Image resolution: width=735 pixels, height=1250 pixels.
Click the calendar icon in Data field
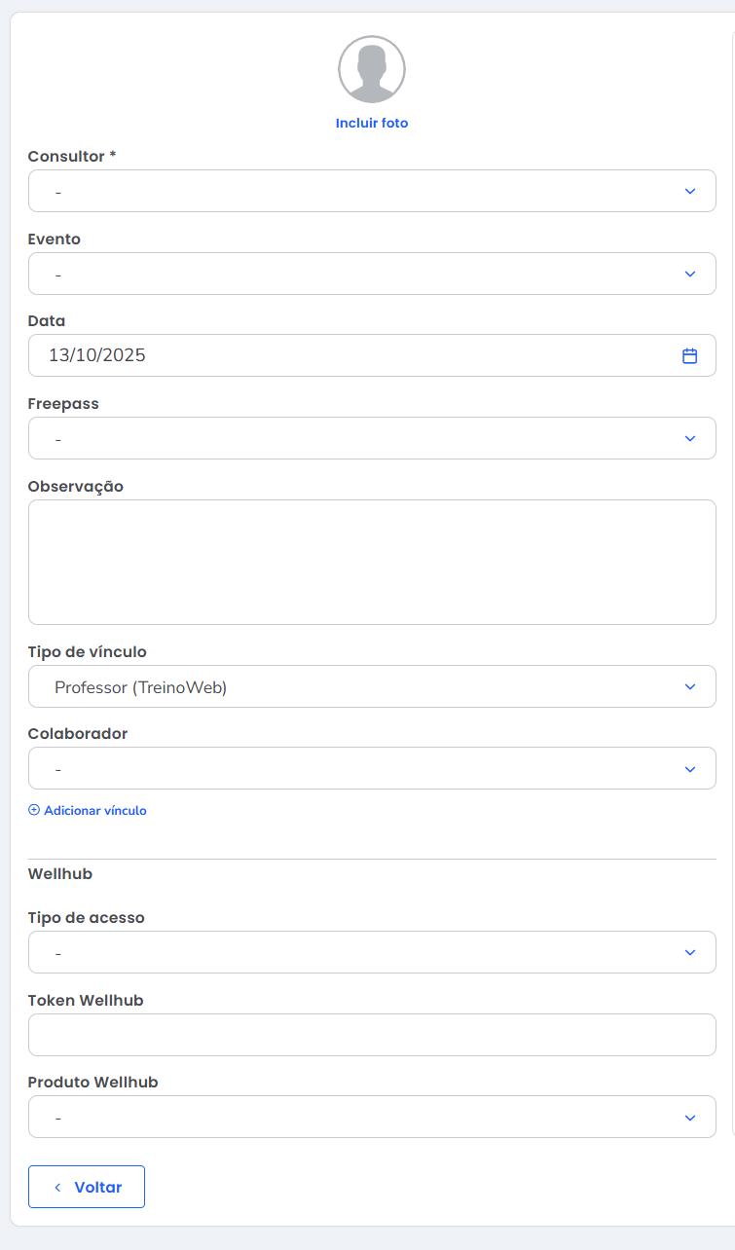689,356
